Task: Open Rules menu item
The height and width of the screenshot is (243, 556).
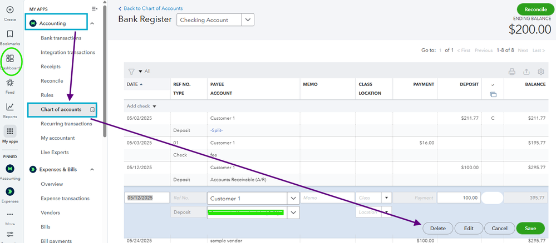Action: [x=47, y=95]
